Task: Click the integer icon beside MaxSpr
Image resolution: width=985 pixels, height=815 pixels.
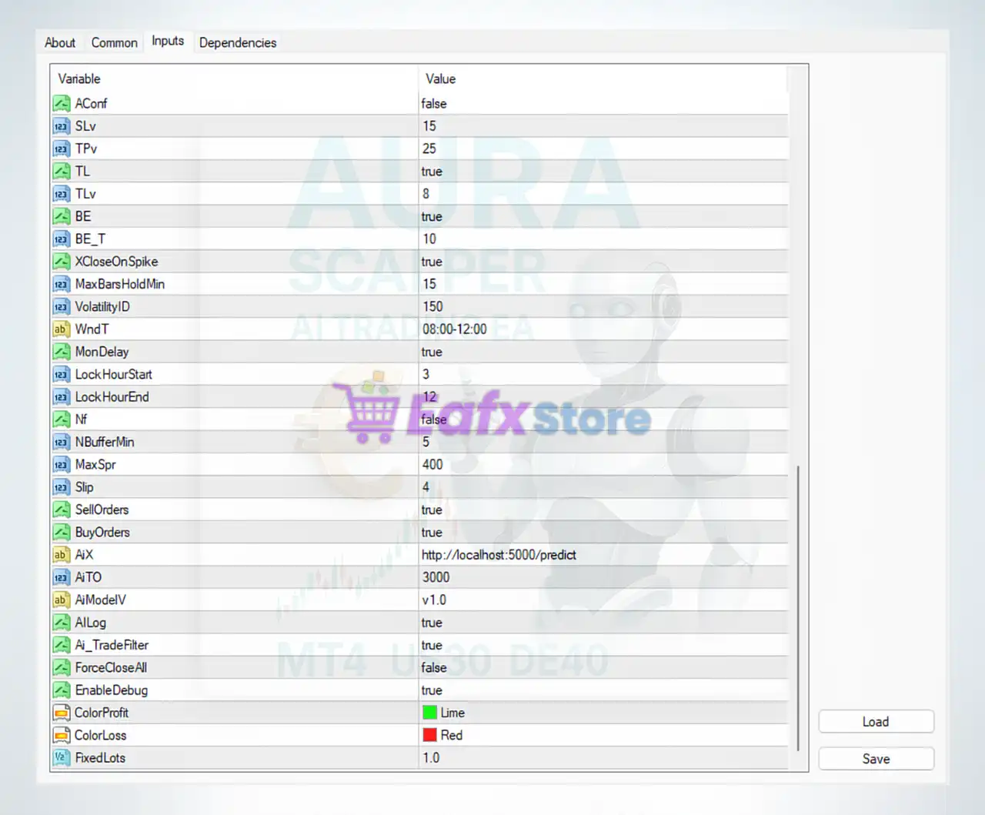Action: pos(62,465)
